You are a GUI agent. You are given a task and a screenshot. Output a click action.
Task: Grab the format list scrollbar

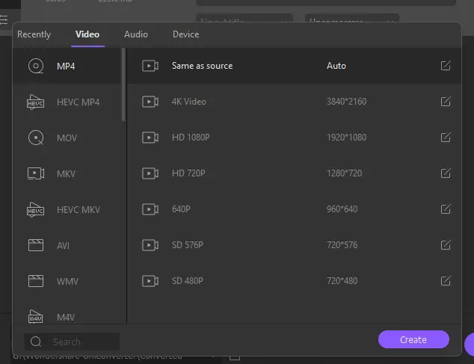(123, 84)
